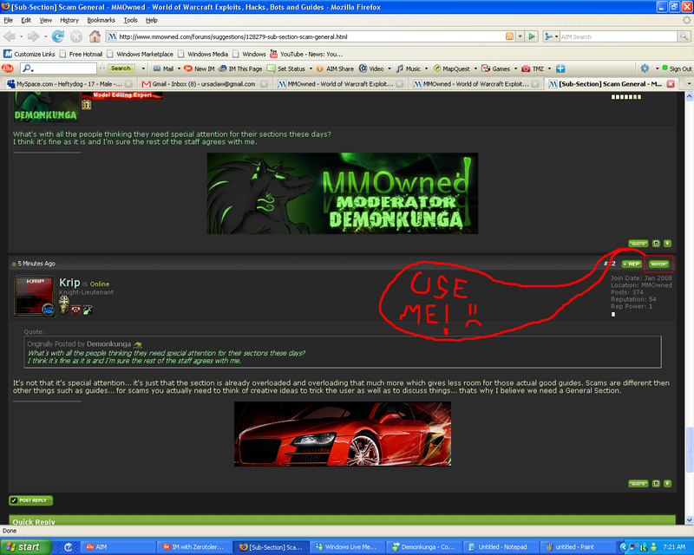Switch to Untitled - Notepad in the taskbar
694x555 pixels.
pyautogui.click(x=502, y=547)
